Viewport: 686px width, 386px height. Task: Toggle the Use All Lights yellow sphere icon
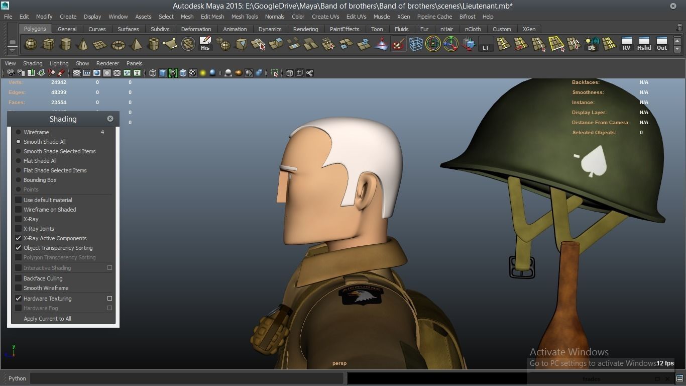[x=203, y=73]
